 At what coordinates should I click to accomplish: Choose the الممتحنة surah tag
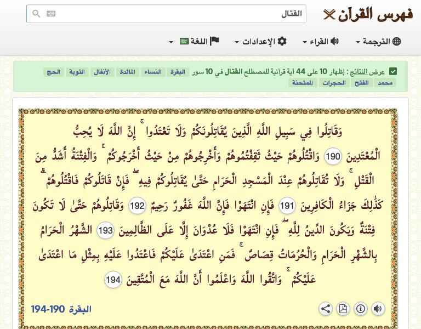pyautogui.click(x=303, y=83)
